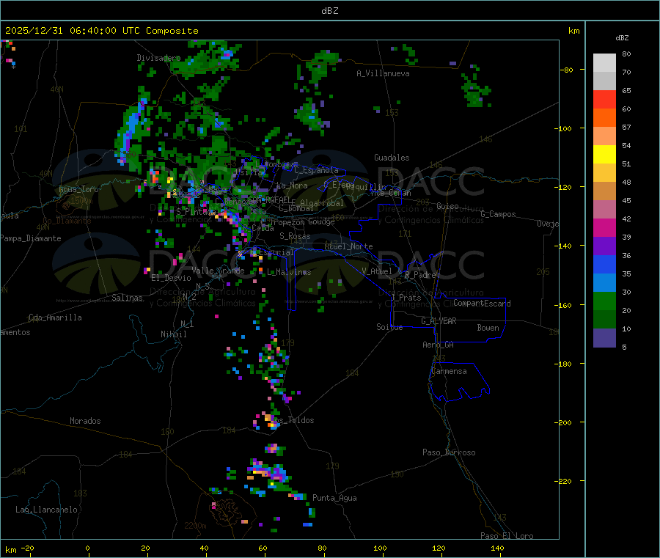Click the 51 value on dBZ legend
Image resolution: width=660 pixels, height=558 pixels.
(x=626, y=164)
